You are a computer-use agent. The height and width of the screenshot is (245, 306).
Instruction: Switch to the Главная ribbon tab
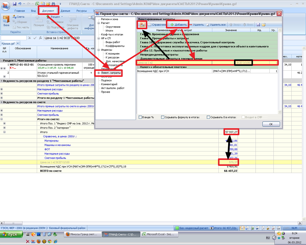(x=19, y=11)
